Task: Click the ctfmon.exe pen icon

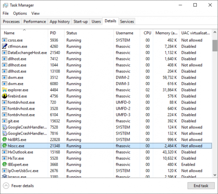Action: click(5, 46)
